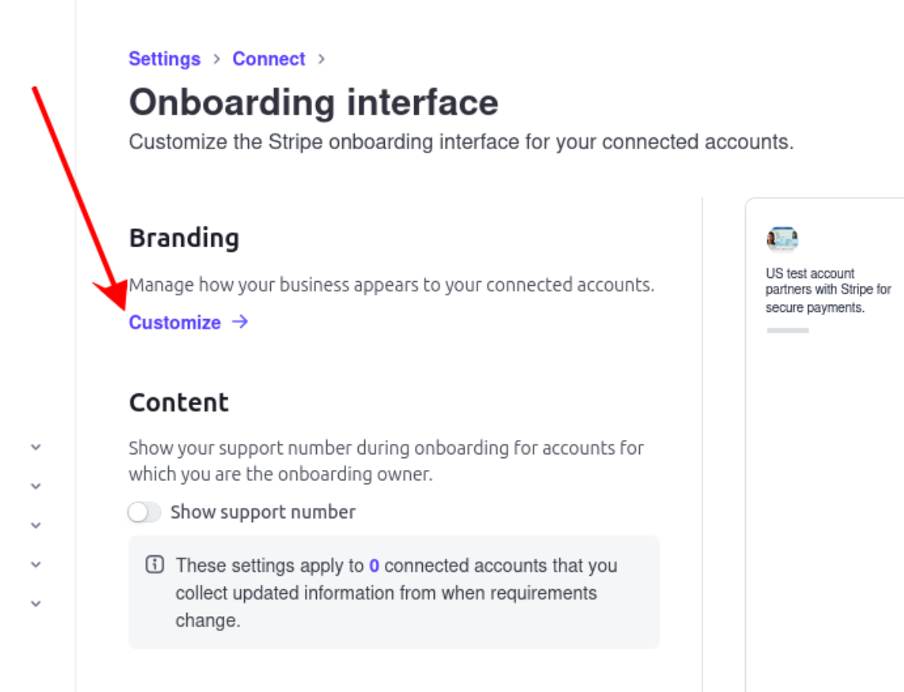The width and height of the screenshot is (904, 692).
Task: Click the gray progress bar in preview
Action: (788, 330)
